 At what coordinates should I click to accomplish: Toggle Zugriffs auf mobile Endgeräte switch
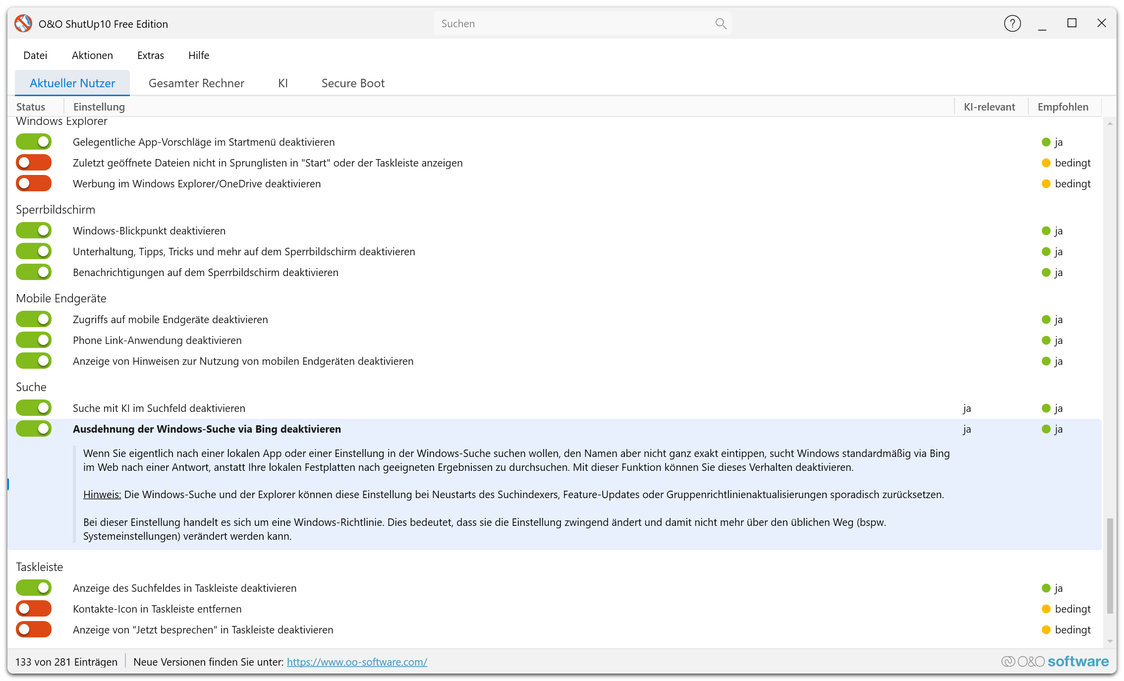[x=34, y=319]
